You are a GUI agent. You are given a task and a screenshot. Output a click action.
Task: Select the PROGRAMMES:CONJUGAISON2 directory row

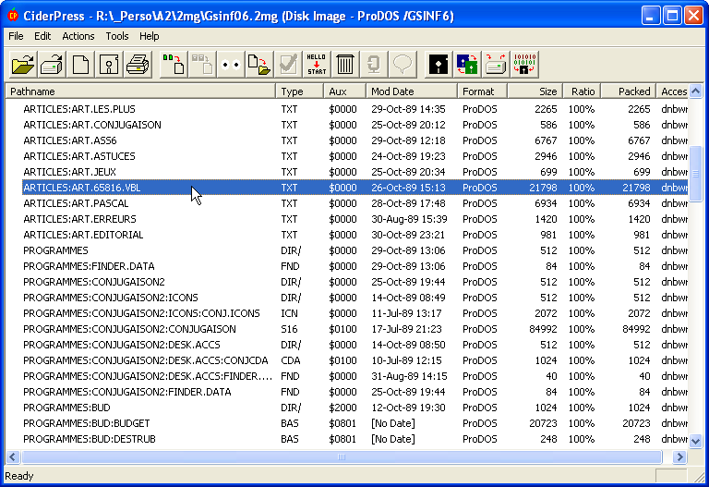tap(354, 282)
